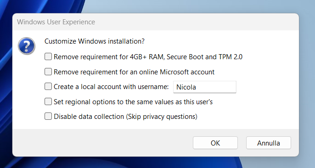
Task: Tick Disable data collection checkbox
Action: pos(48,116)
